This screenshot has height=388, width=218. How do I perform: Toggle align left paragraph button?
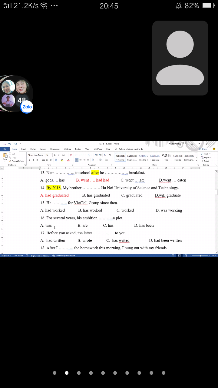click(77, 160)
